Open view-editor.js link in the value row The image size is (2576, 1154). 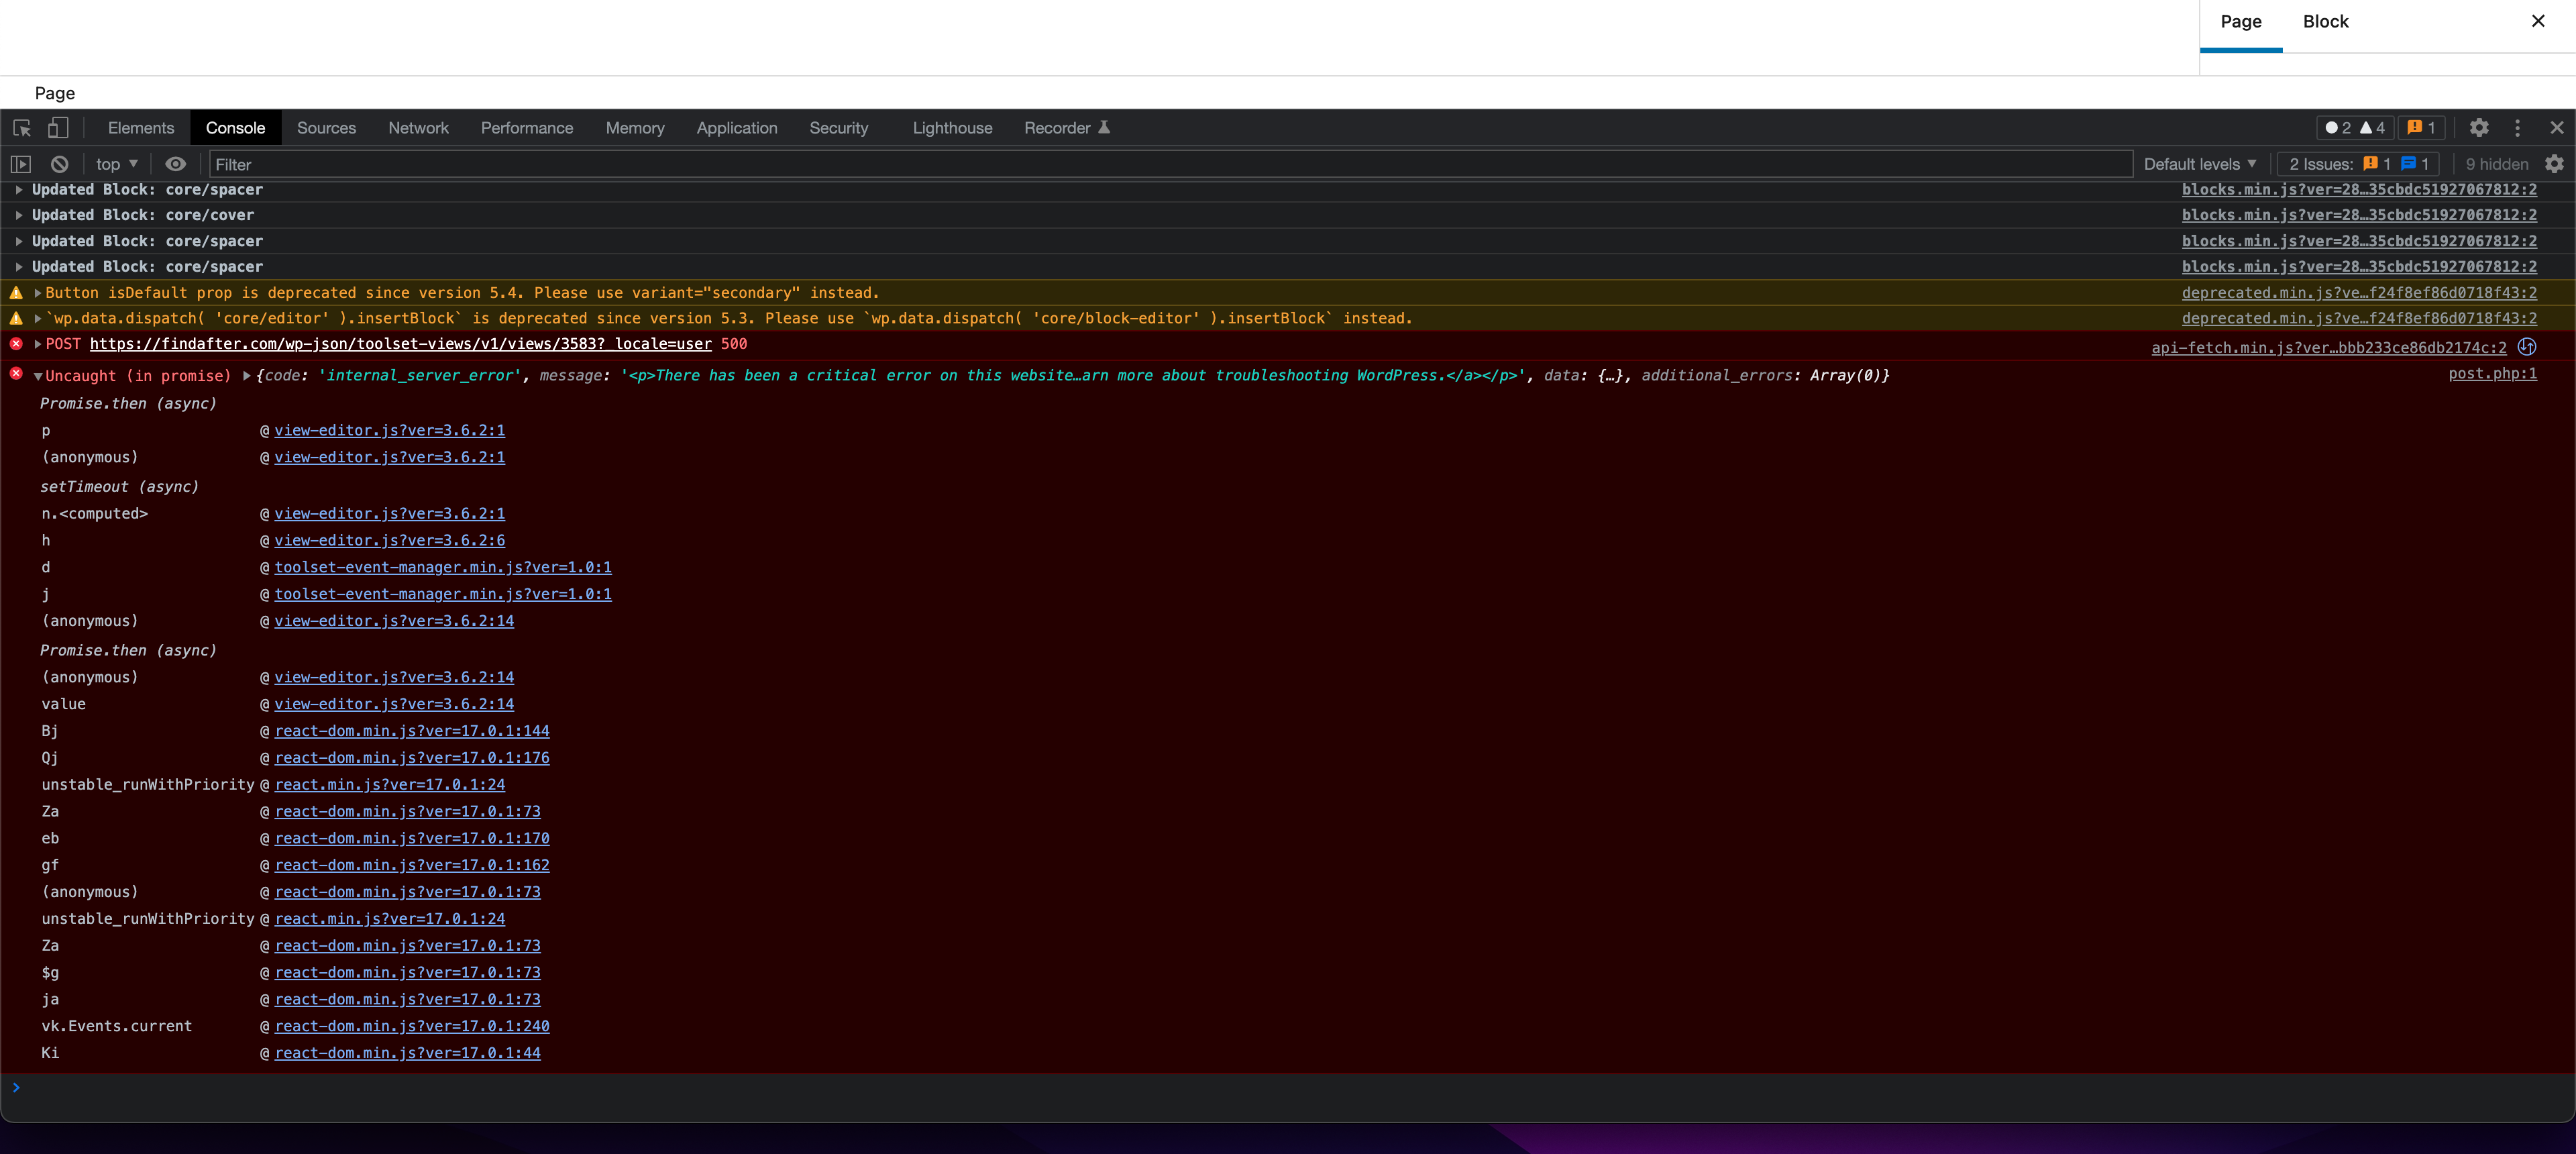(394, 704)
